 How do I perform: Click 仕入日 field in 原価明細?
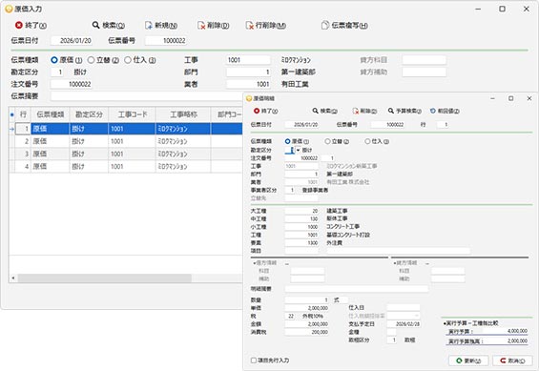click(x=404, y=307)
